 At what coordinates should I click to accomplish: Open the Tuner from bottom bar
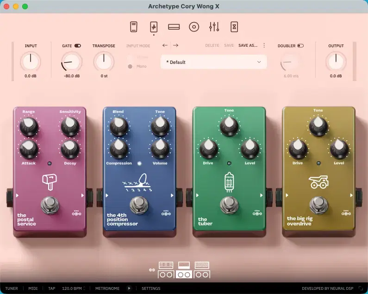pos(12,288)
